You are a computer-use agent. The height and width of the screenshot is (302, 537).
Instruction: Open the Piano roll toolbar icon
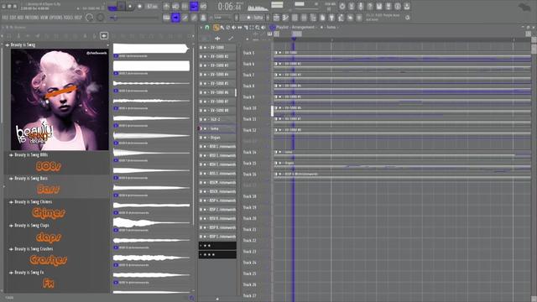285,17
